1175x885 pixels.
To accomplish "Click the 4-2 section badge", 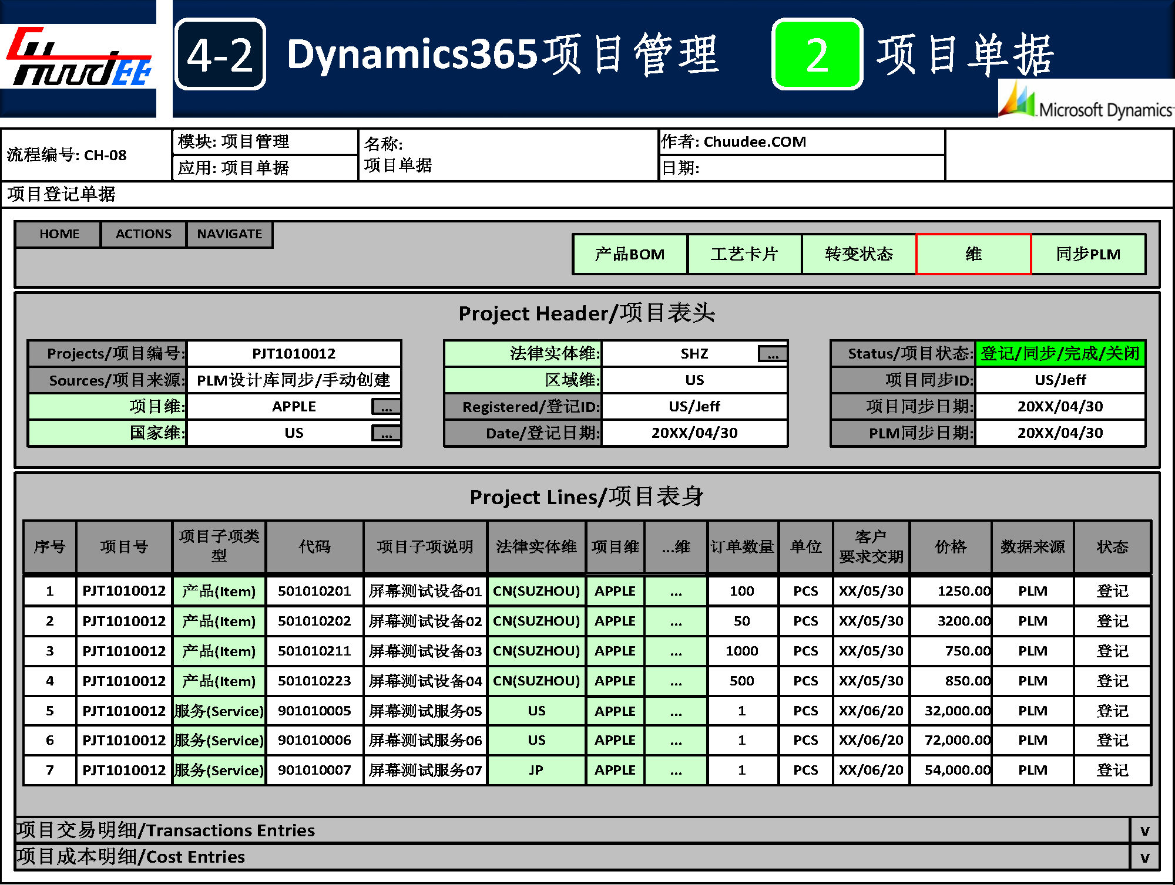I will [x=220, y=55].
